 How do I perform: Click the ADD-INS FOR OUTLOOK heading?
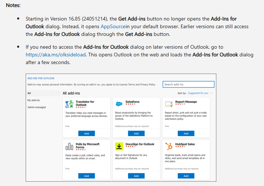pos(41,78)
